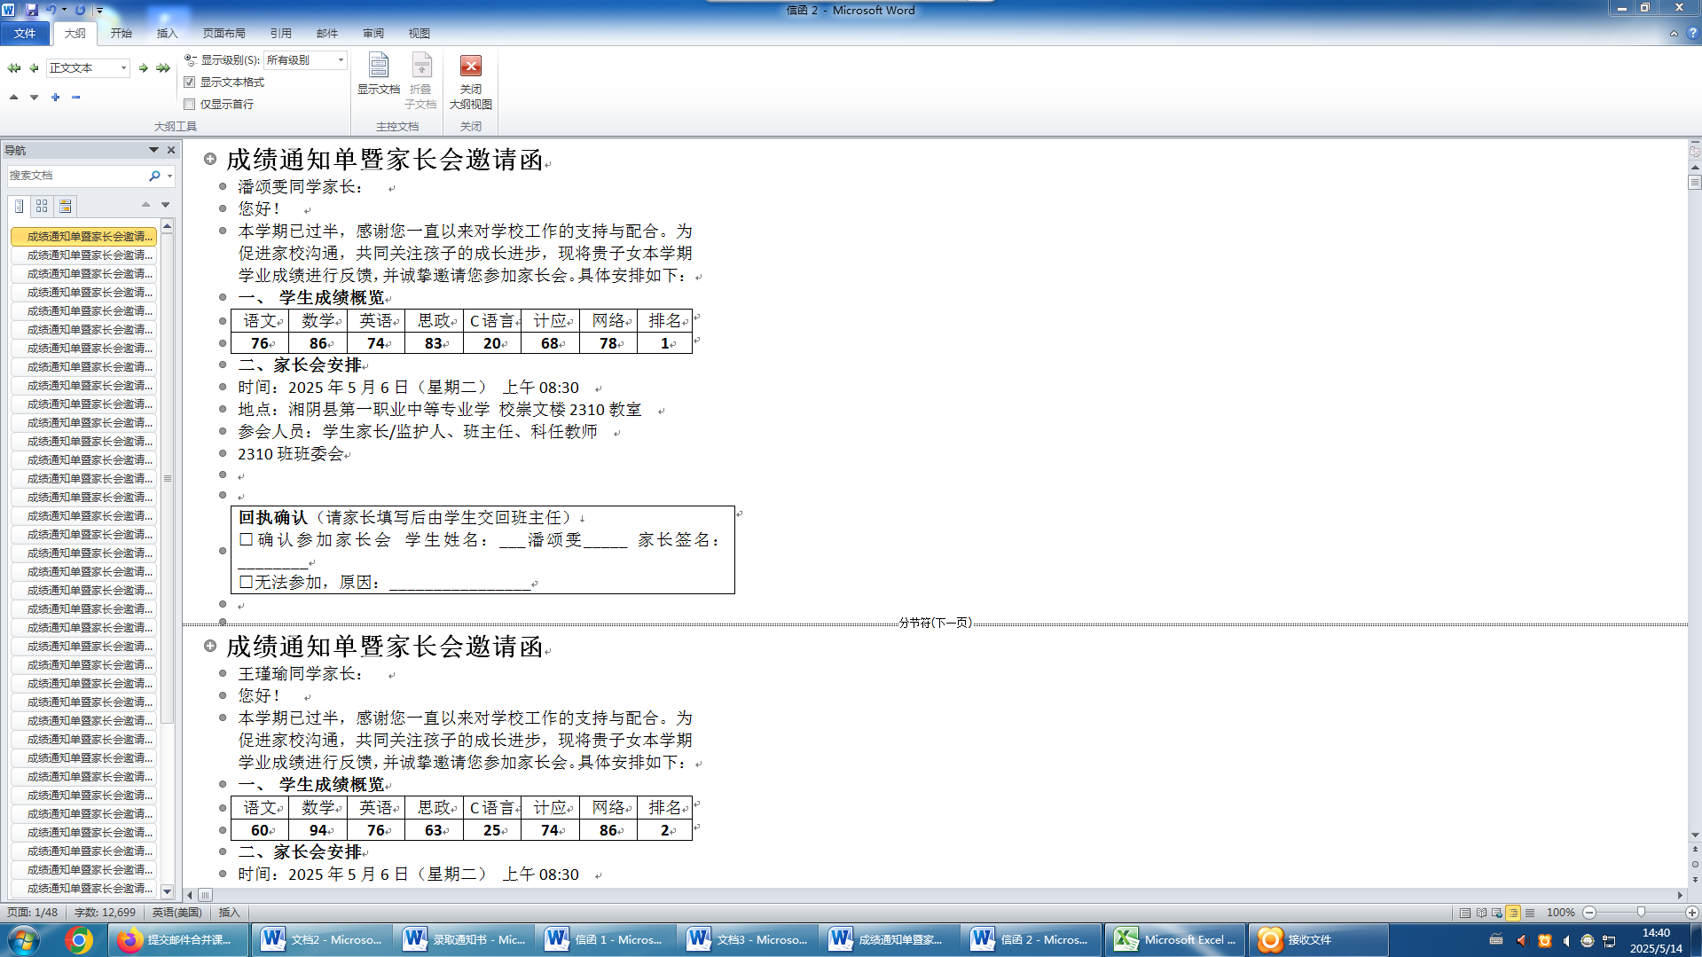This screenshot has height=957, width=1702.
Task: Open outline level dropdown showing 正文文本
Action: 123,68
